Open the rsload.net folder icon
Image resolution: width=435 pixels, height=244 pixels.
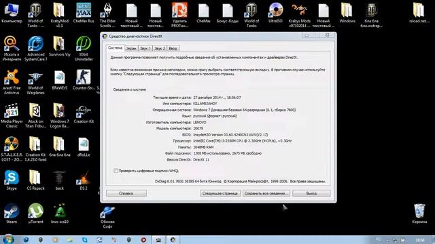(x=419, y=13)
